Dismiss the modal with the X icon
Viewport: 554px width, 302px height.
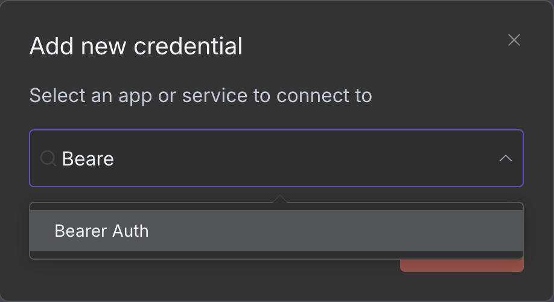click(x=514, y=40)
